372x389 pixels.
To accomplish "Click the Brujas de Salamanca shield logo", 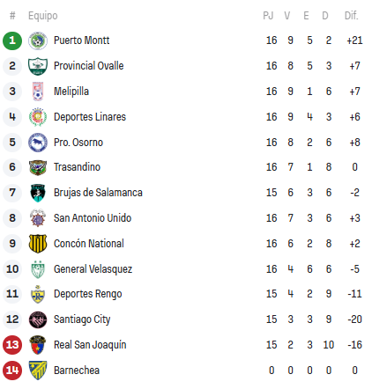I will 38,193.
